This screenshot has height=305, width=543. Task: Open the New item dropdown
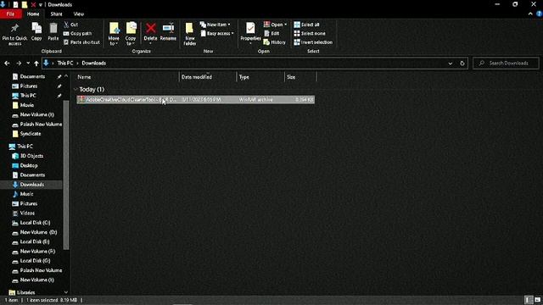[x=215, y=25]
